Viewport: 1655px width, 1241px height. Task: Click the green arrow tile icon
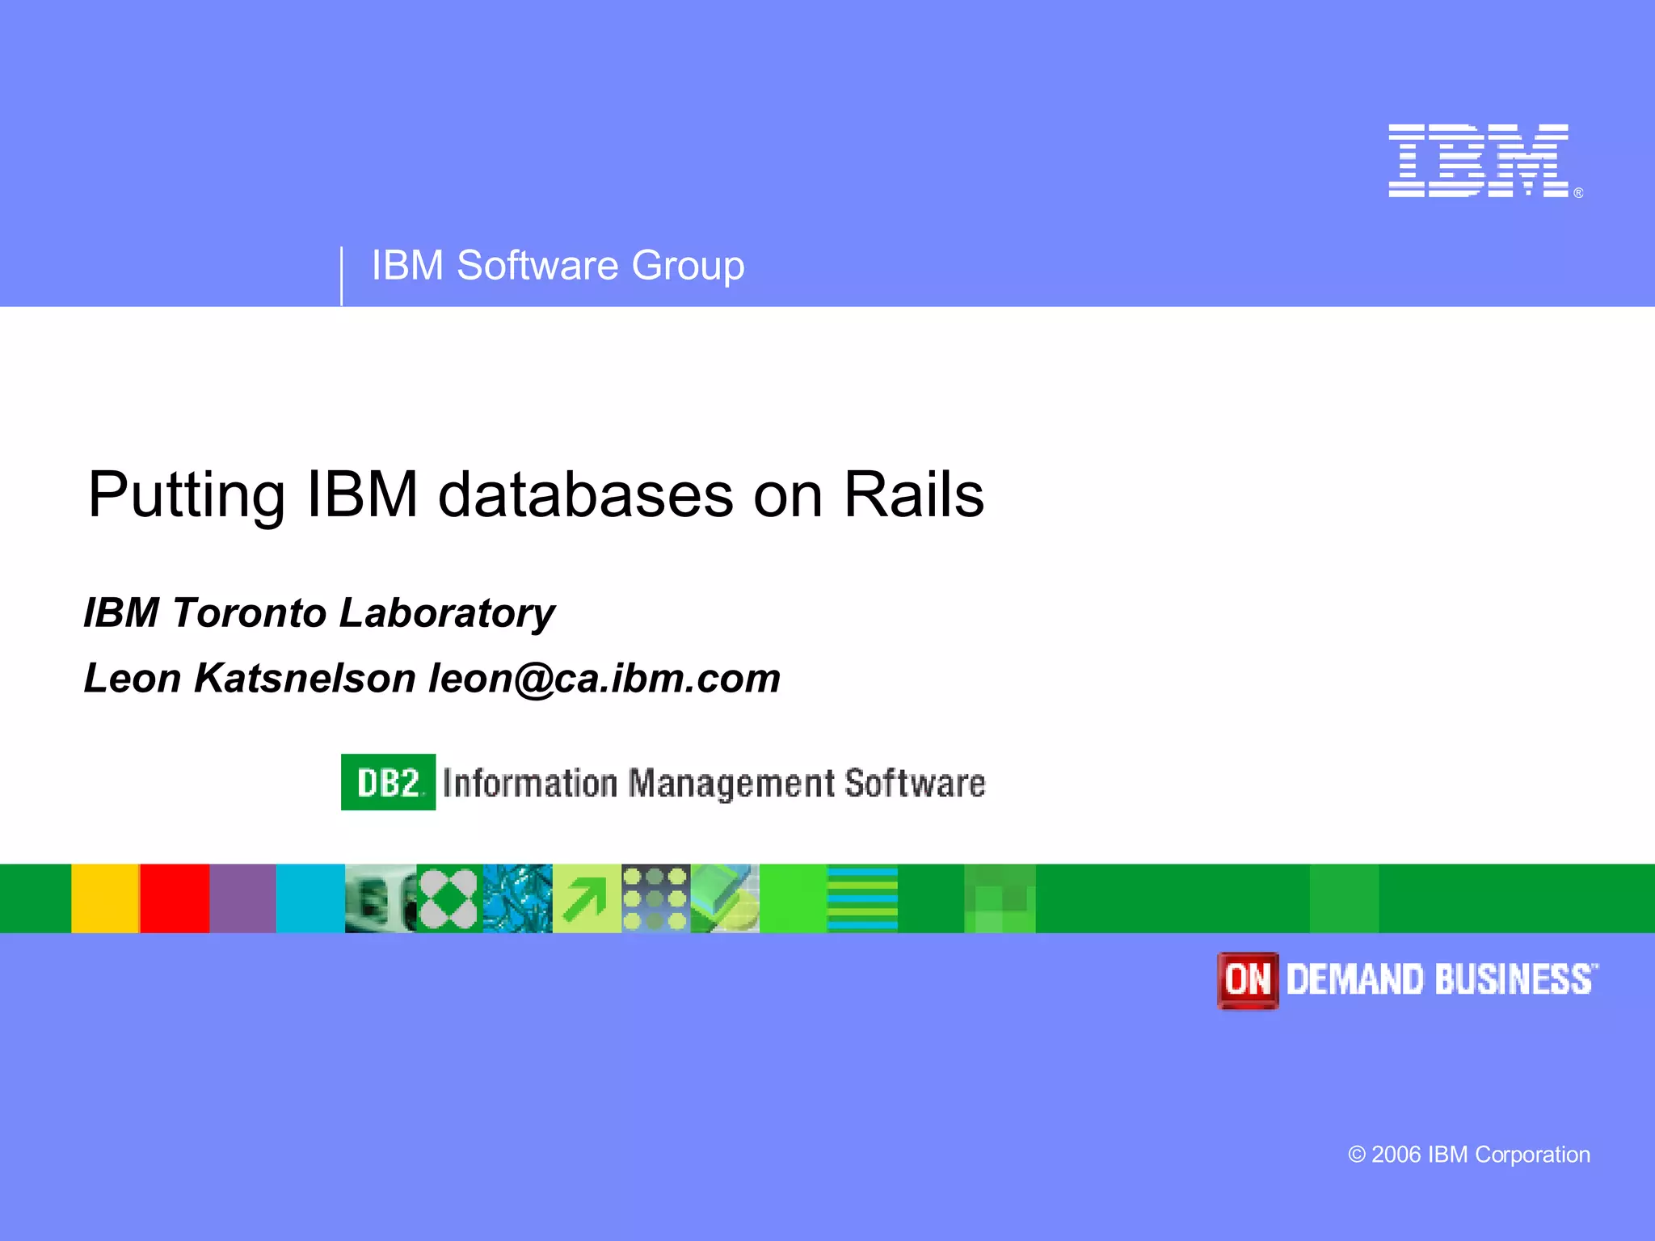587,898
